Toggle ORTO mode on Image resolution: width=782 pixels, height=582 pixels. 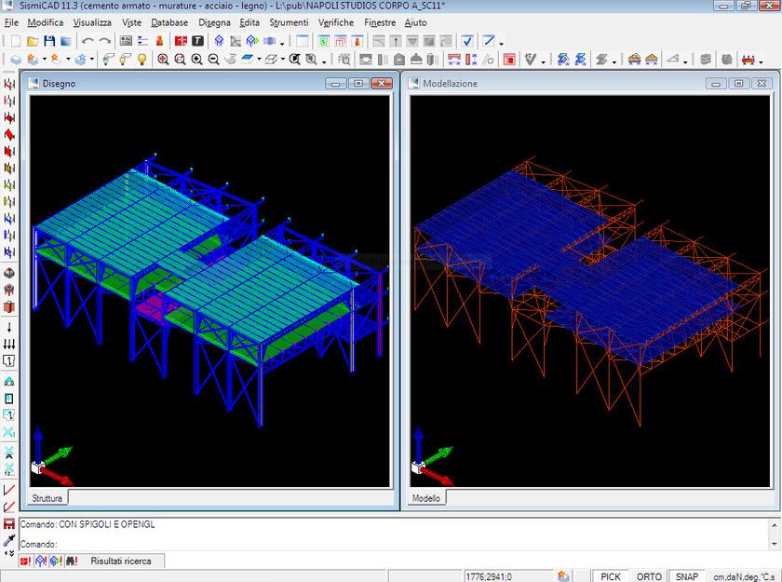[649, 576]
